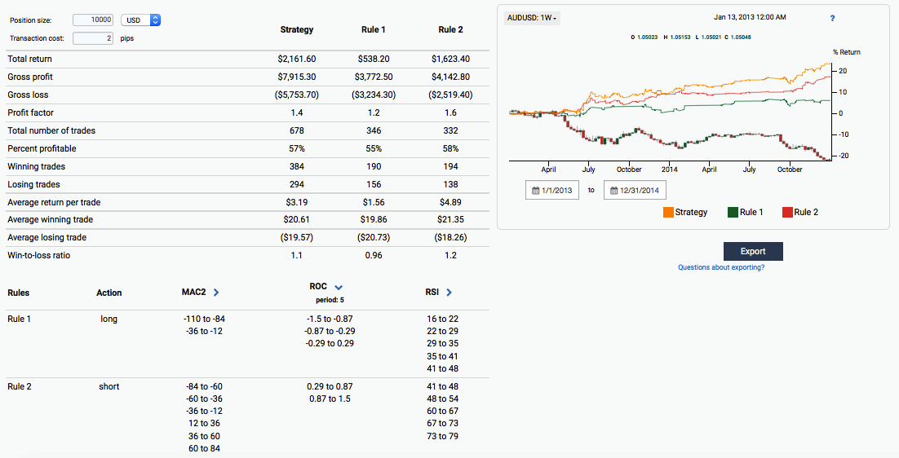Click the long action for Rule 1
Image resolution: width=899 pixels, height=458 pixels.
pos(108,319)
